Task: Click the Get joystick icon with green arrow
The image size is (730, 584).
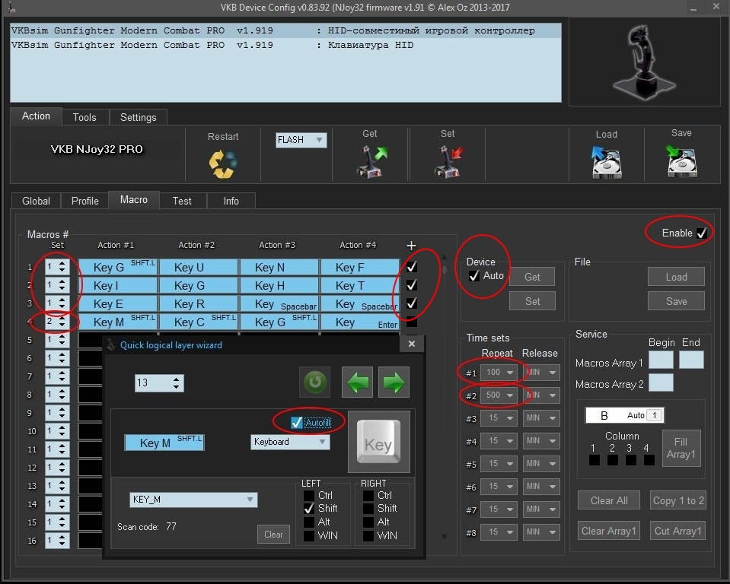Action: click(x=371, y=161)
